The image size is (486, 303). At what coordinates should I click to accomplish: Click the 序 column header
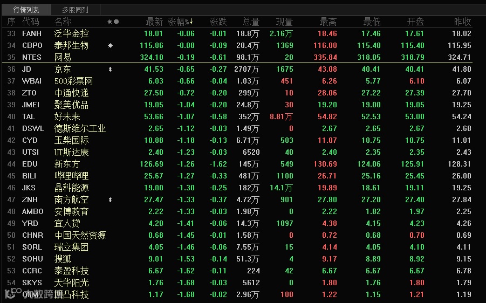(11, 22)
